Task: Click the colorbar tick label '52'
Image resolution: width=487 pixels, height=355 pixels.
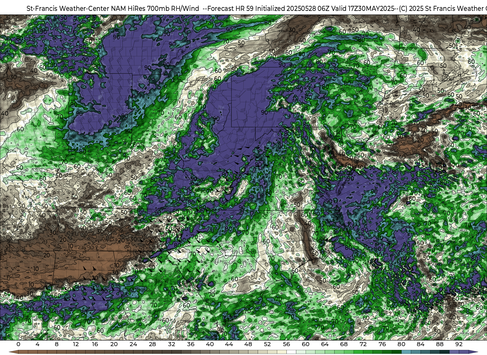Action: click(267, 344)
